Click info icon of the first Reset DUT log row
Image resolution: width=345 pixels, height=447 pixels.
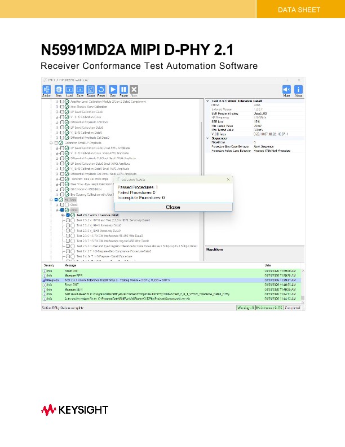point(45,271)
